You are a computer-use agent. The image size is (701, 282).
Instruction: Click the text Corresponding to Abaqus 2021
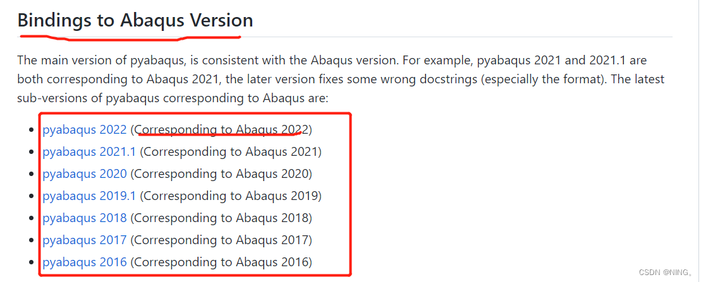click(231, 152)
